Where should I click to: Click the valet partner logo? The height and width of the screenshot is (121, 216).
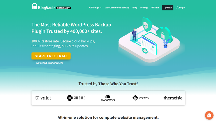[x=43, y=98]
